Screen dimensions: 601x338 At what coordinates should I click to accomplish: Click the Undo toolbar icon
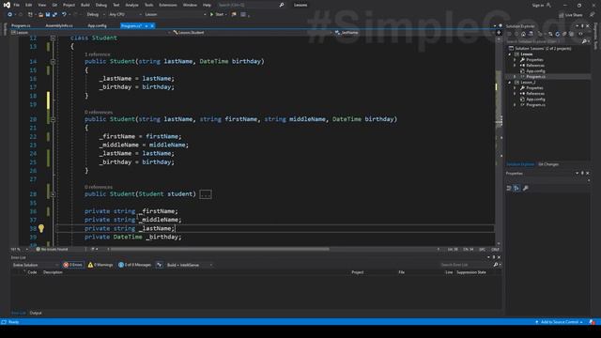click(x=64, y=15)
